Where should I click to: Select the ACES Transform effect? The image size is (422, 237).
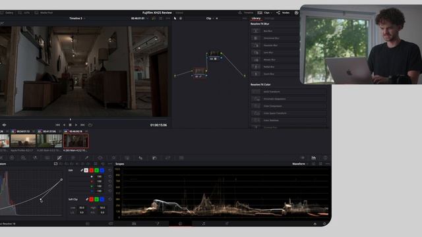pyautogui.click(x=289, y=92)
